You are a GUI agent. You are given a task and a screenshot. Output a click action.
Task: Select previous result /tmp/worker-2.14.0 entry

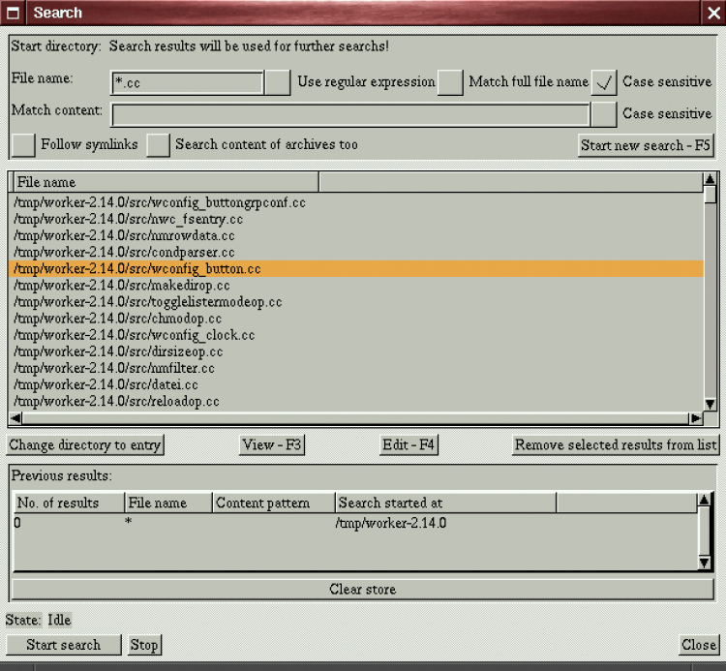click(x=355, y=523)
